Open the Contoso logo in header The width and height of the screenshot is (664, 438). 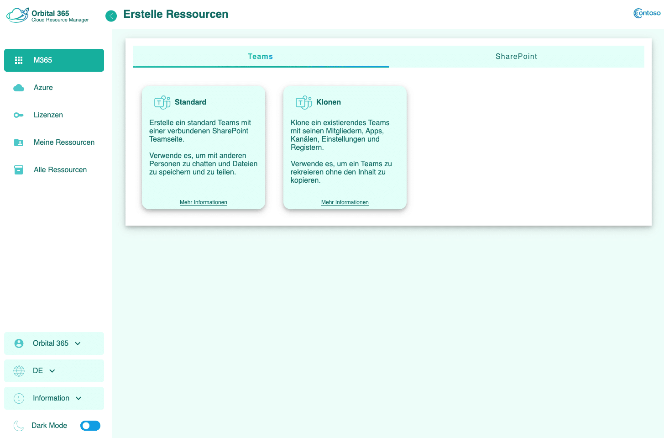pyautogui.click(x=647, y=13)
